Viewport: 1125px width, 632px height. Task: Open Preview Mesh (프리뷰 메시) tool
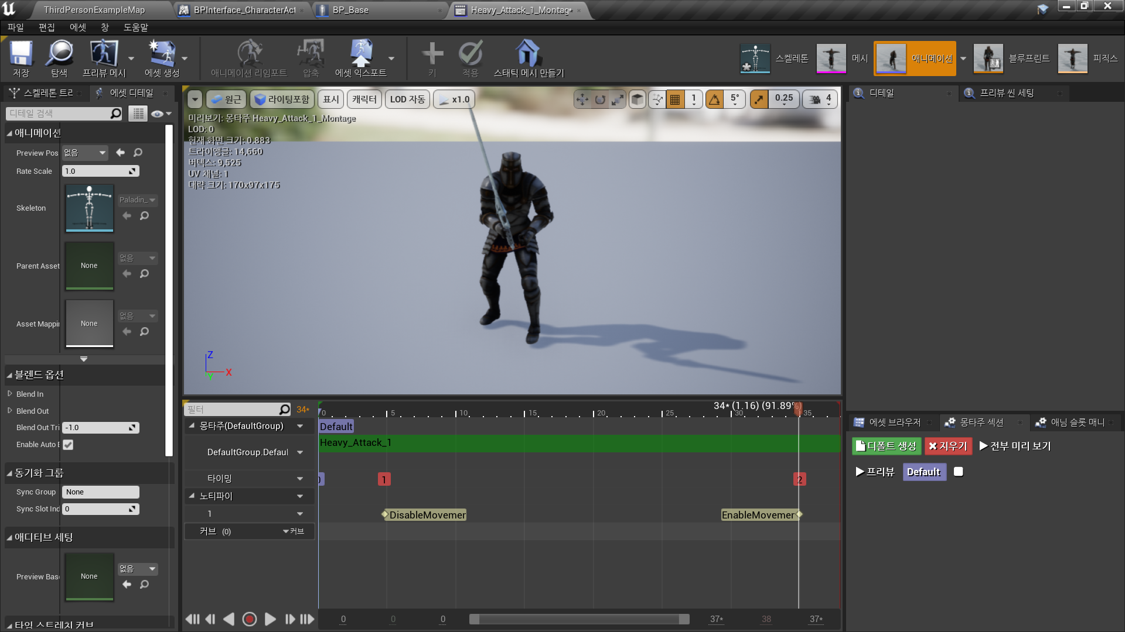[x=104, y=54]
